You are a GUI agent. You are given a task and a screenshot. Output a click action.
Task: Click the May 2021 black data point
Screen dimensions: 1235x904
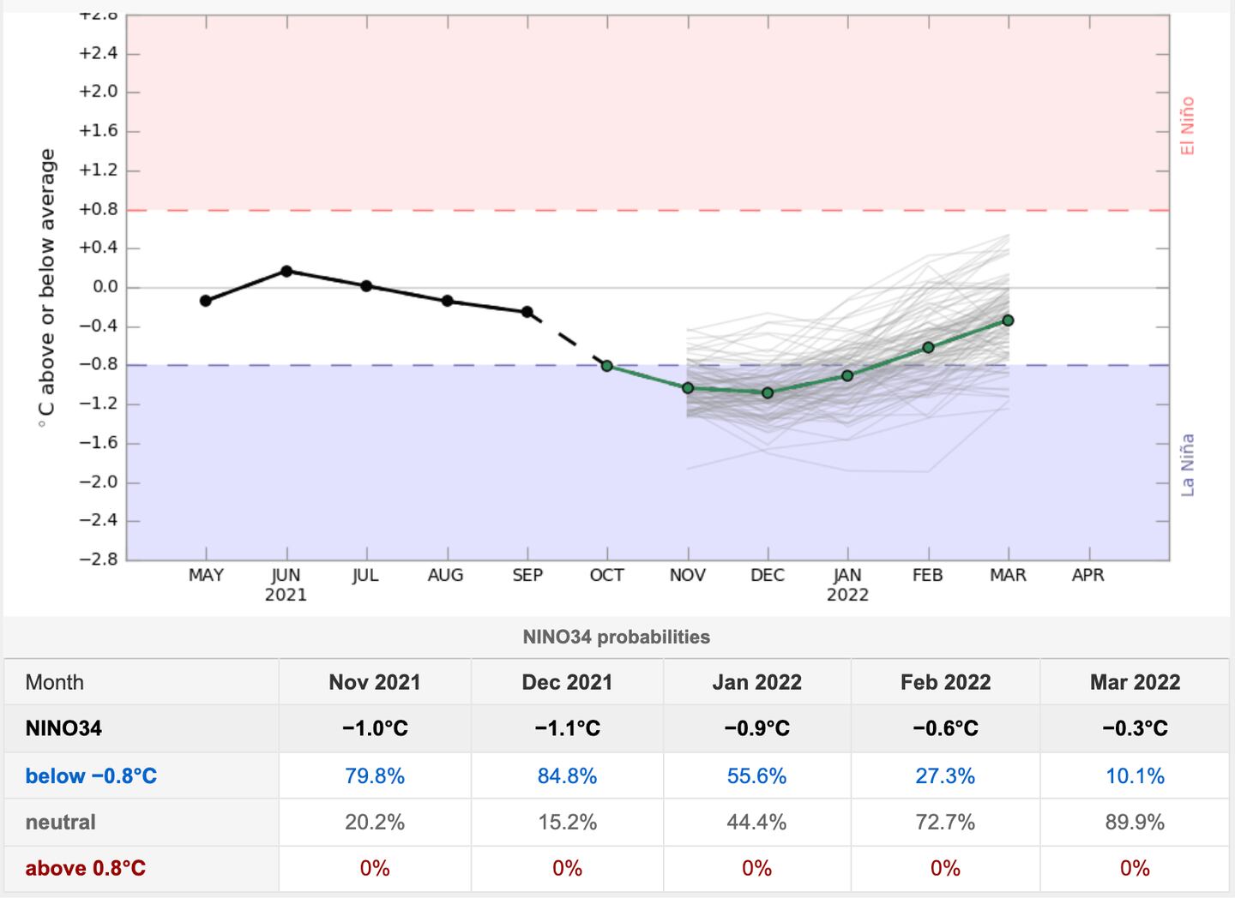206,301
